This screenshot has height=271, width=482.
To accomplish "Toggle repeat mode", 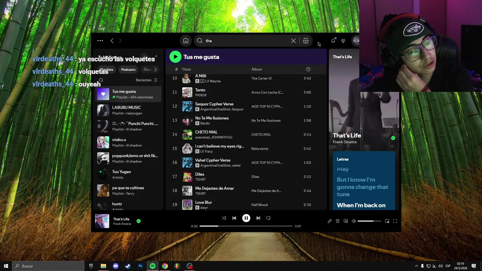I will point(268,218).
